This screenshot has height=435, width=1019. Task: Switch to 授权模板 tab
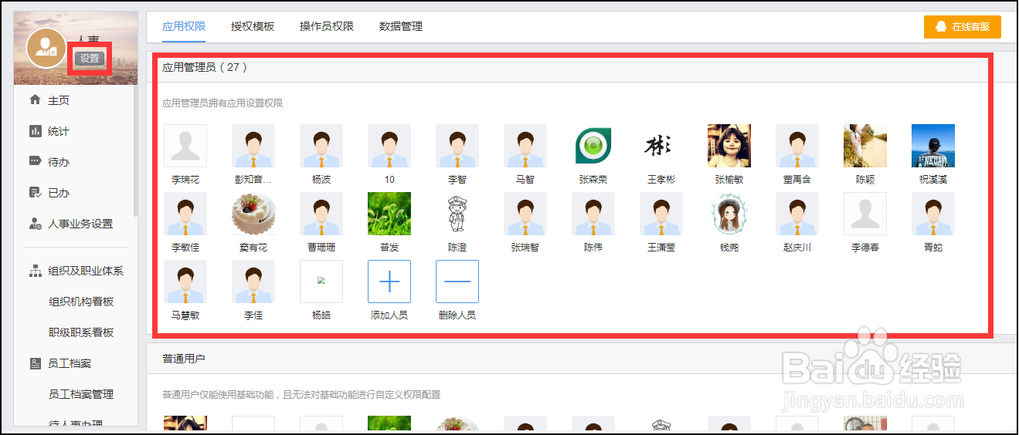253,26
